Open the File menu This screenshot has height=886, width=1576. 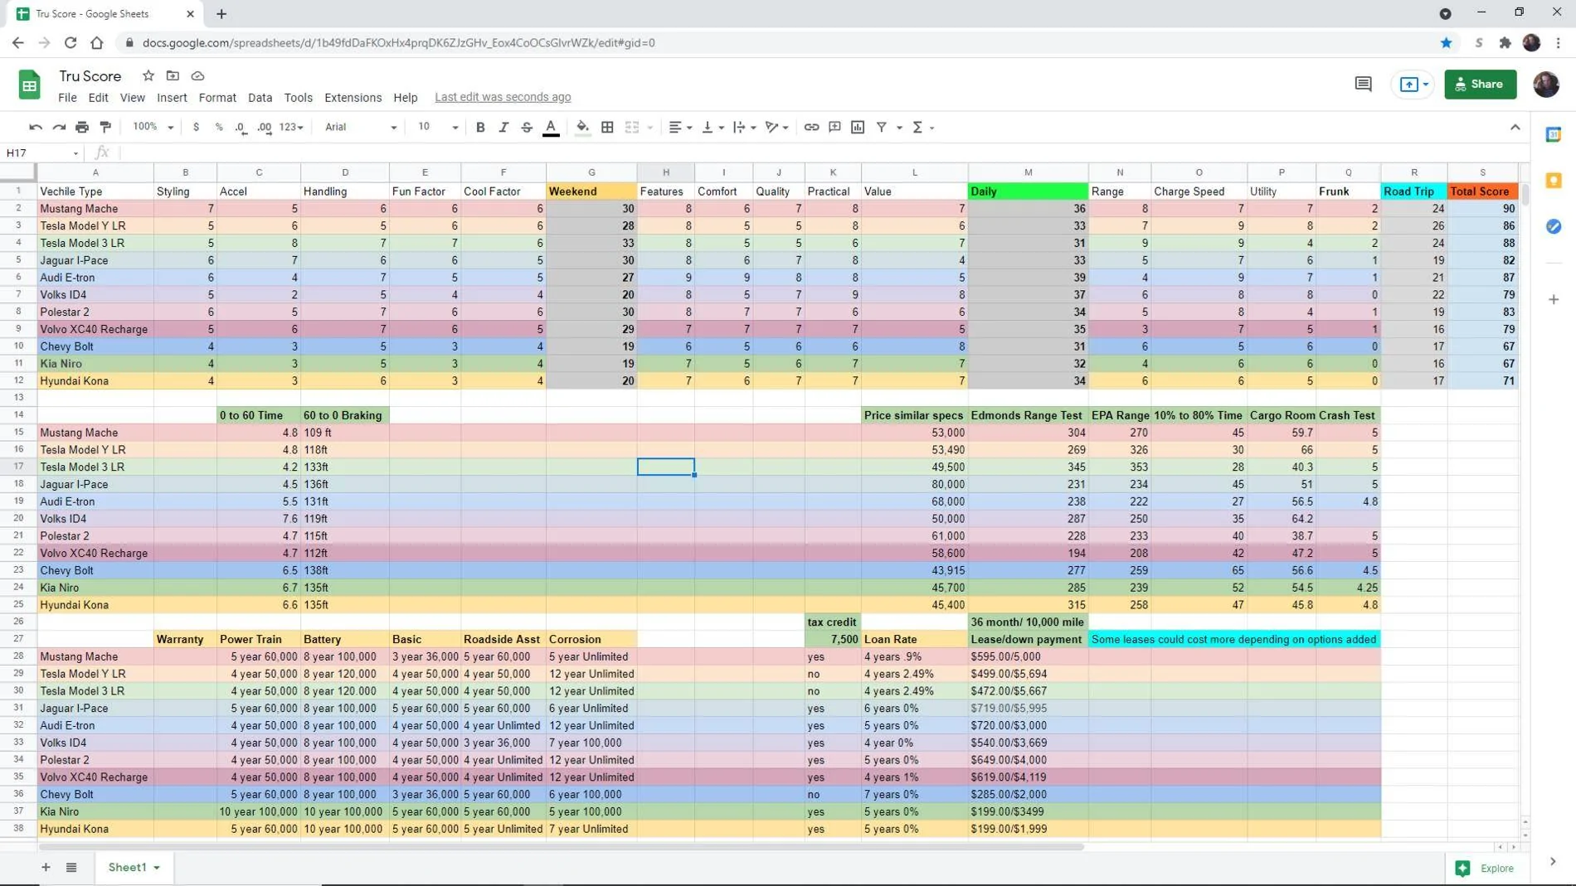67,97
